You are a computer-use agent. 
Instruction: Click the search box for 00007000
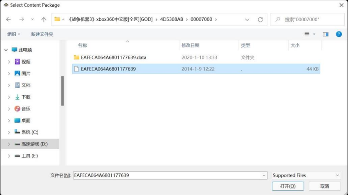[x=309, y=20]
